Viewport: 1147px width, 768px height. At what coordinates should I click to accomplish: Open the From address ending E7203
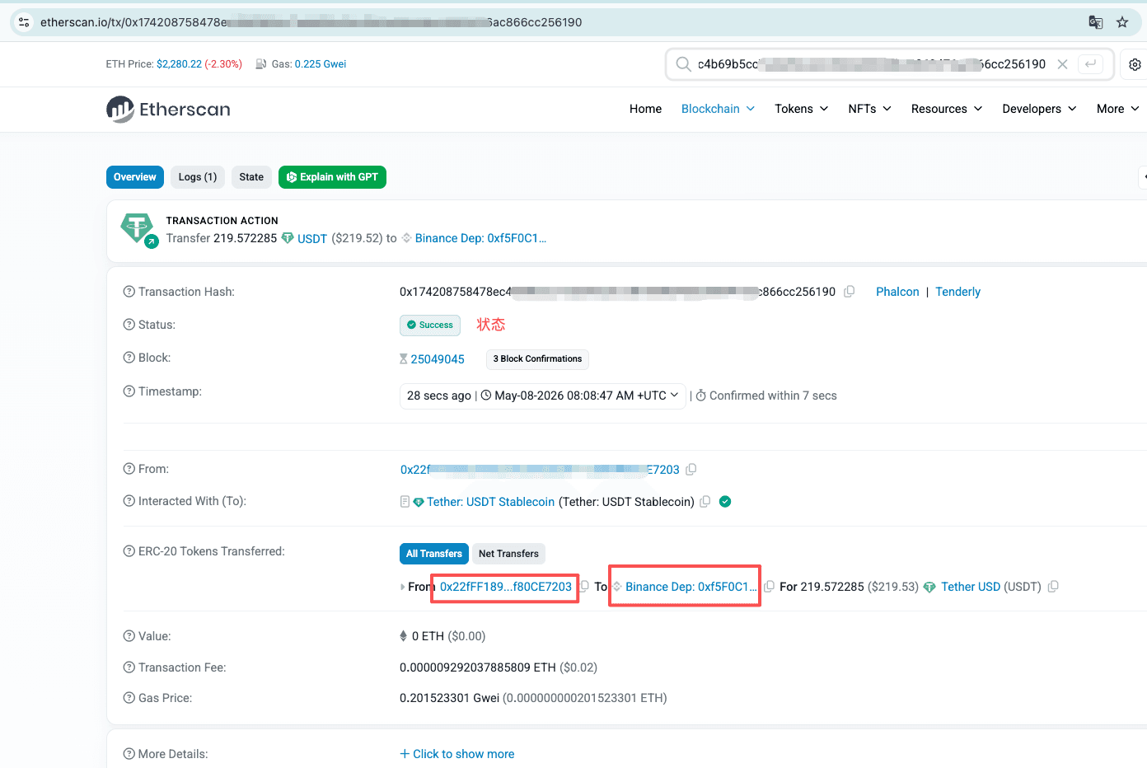(540, 470)
